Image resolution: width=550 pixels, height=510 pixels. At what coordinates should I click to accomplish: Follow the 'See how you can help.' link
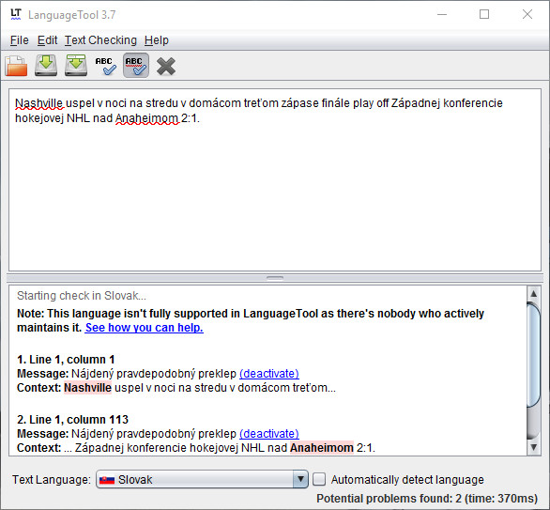tap(145, 328)
